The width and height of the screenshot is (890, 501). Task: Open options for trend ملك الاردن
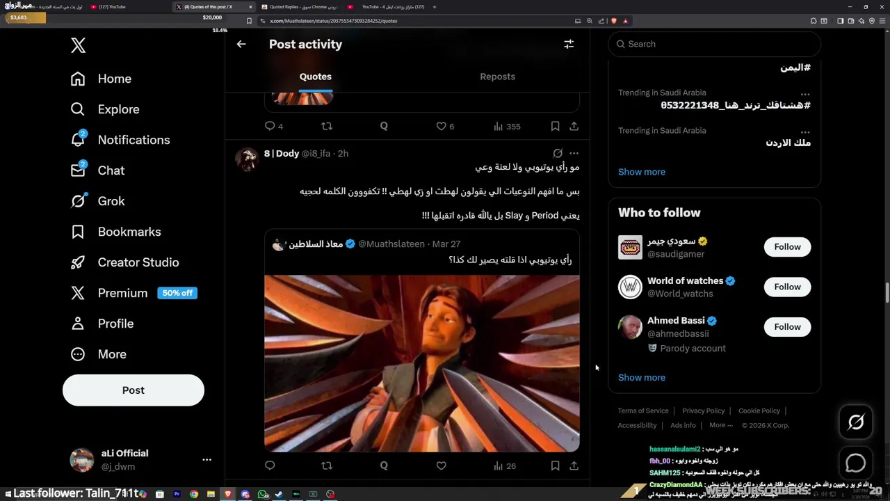point(805,132)
